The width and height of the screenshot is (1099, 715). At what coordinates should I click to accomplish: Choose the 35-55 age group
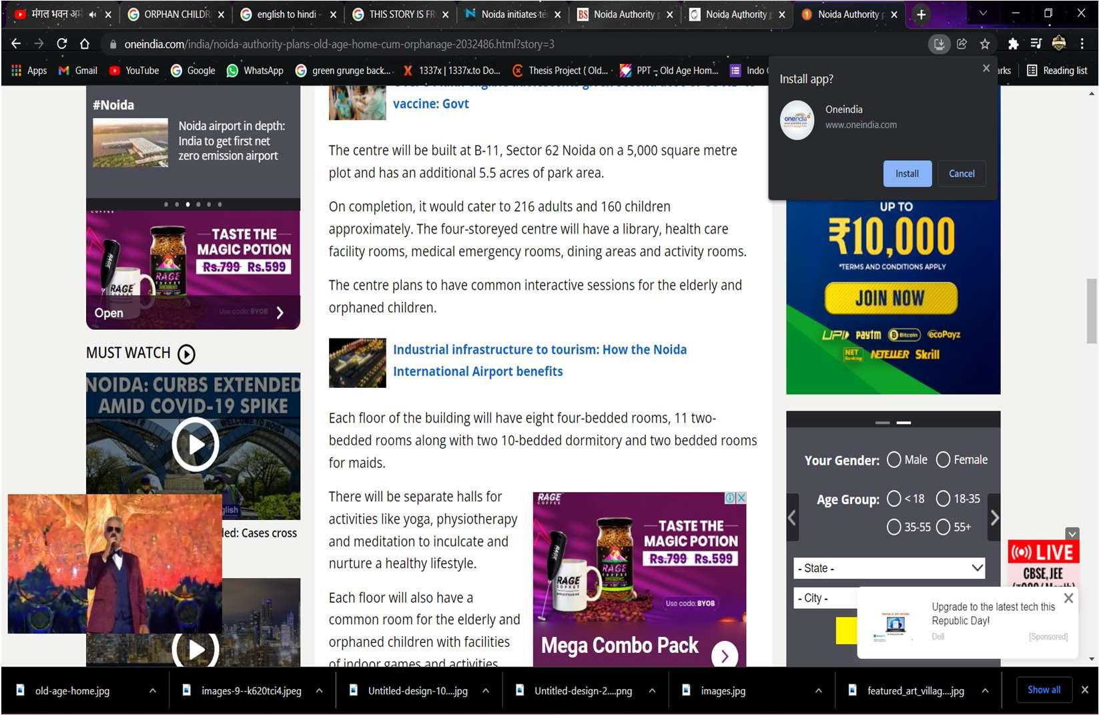(x=894, y=527)
